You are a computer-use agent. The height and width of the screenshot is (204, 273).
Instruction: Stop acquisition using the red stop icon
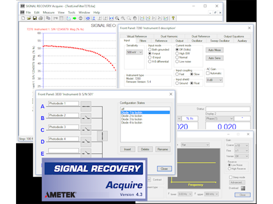click(x=81, y=17)
